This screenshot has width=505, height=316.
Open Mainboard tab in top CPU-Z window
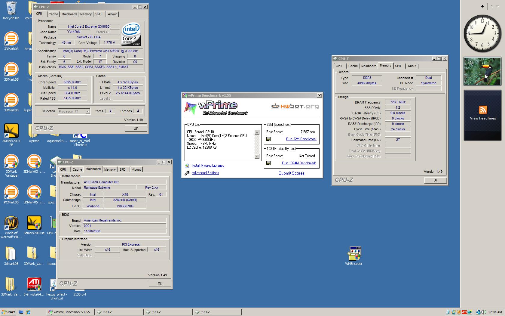point(69,14)
